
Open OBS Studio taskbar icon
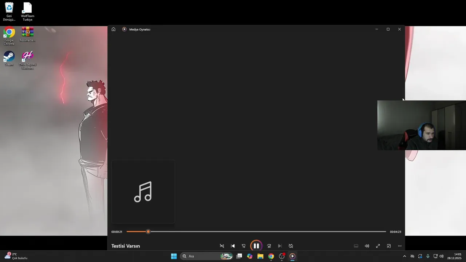click(282, 256)
